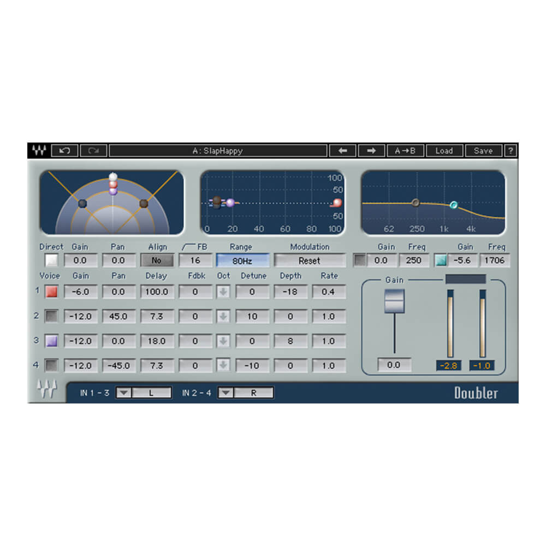Click Voice 4 Pan -45.0 field
546x546 pixels.
coord(118,365)
